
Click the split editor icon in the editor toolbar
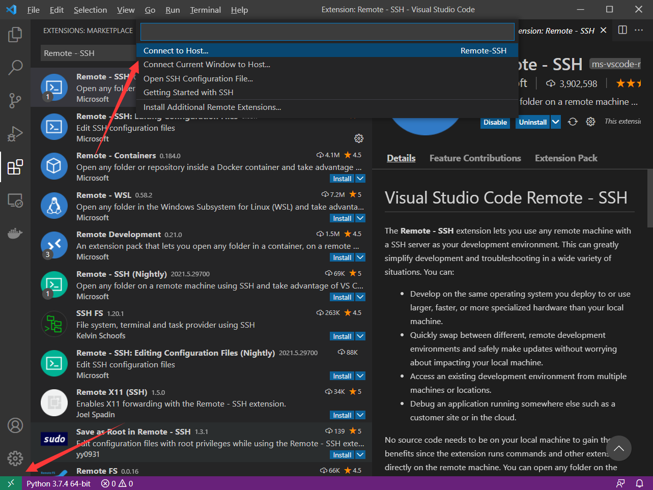point(622,30)
